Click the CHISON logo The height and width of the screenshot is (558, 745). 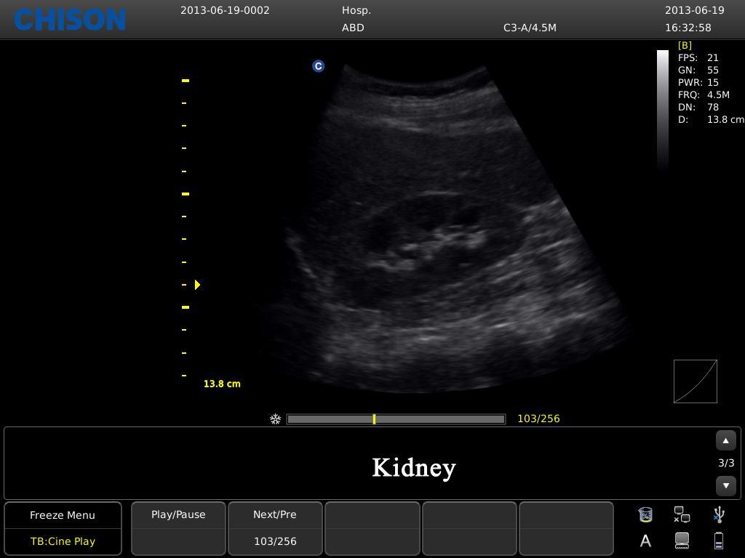point(71,20)
